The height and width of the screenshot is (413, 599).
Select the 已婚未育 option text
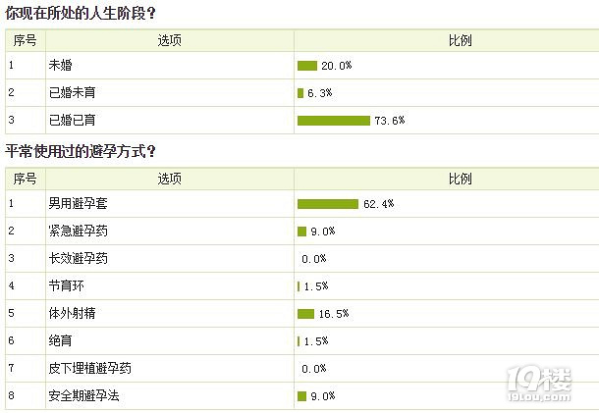click(73, 93)
